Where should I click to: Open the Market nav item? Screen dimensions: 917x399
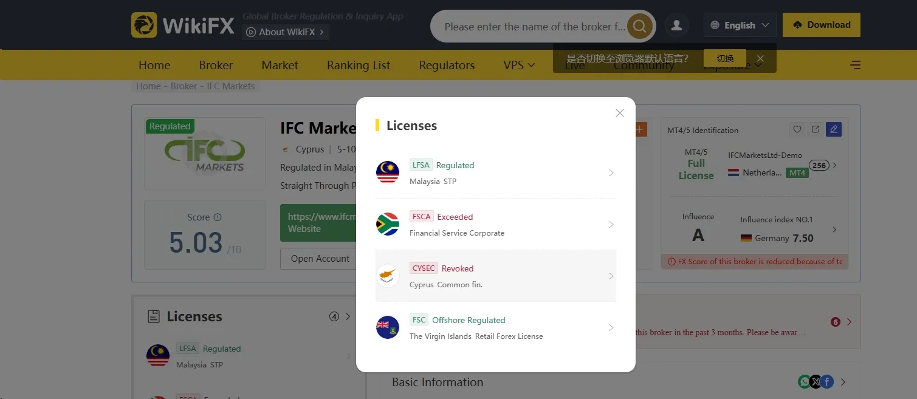[280, 65]
